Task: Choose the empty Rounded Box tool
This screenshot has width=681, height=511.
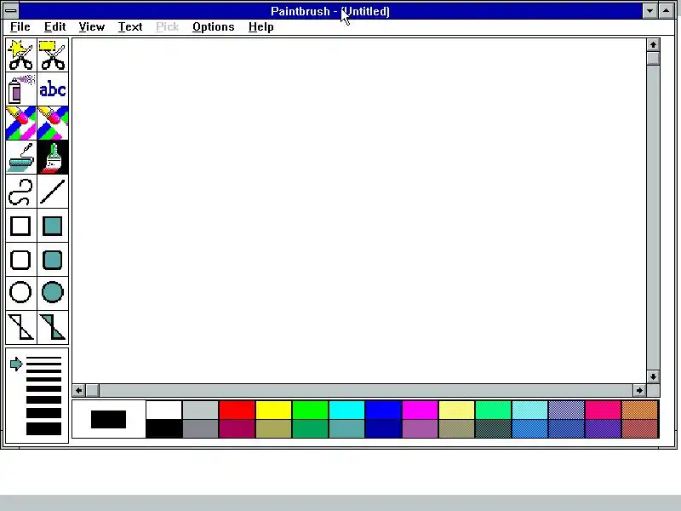Action: pos(20,260)
